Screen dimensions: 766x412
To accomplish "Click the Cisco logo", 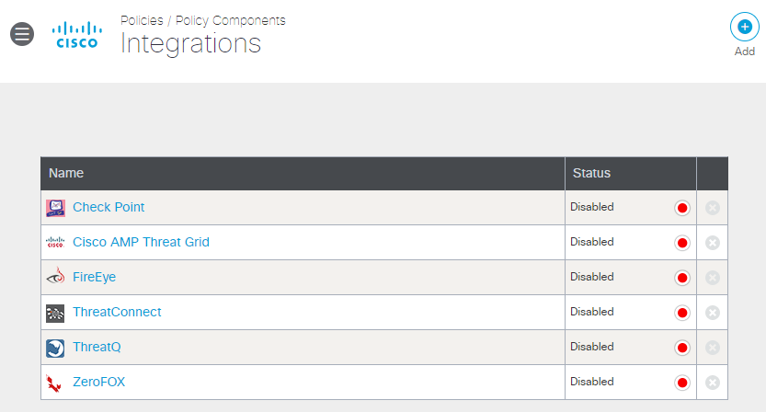I will [x=77, y=35].
